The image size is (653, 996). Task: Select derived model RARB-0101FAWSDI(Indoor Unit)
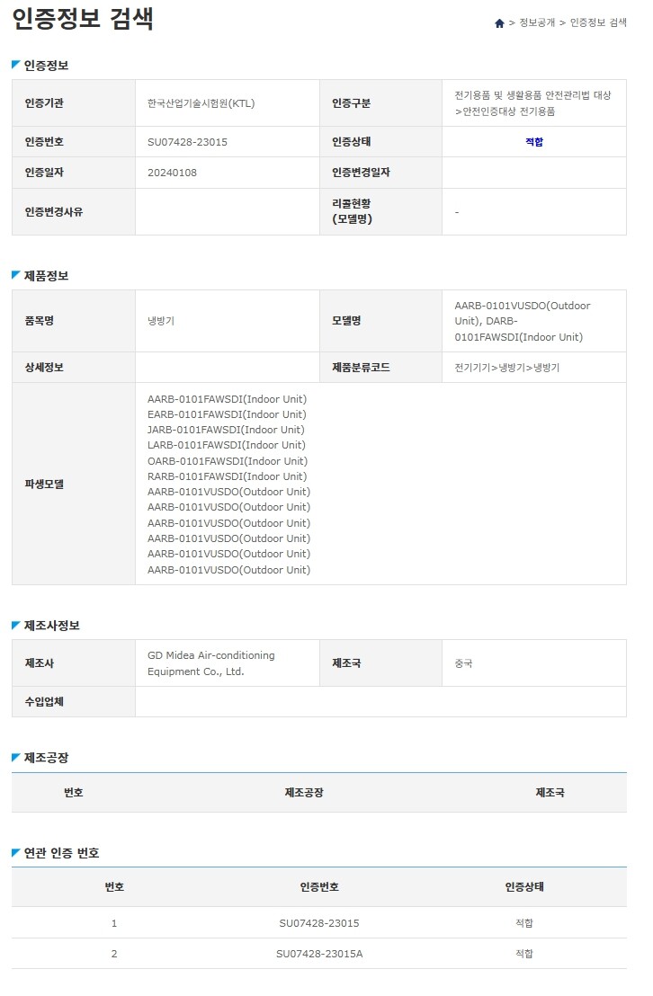(x=227, y=476)
